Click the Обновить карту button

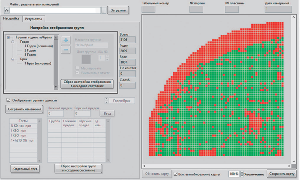point(157,174)
